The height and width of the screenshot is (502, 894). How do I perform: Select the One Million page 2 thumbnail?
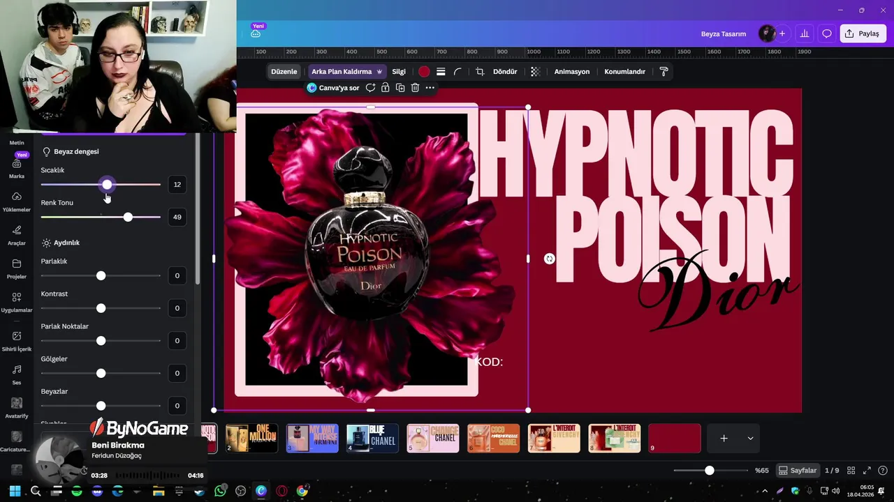point(252,439)
